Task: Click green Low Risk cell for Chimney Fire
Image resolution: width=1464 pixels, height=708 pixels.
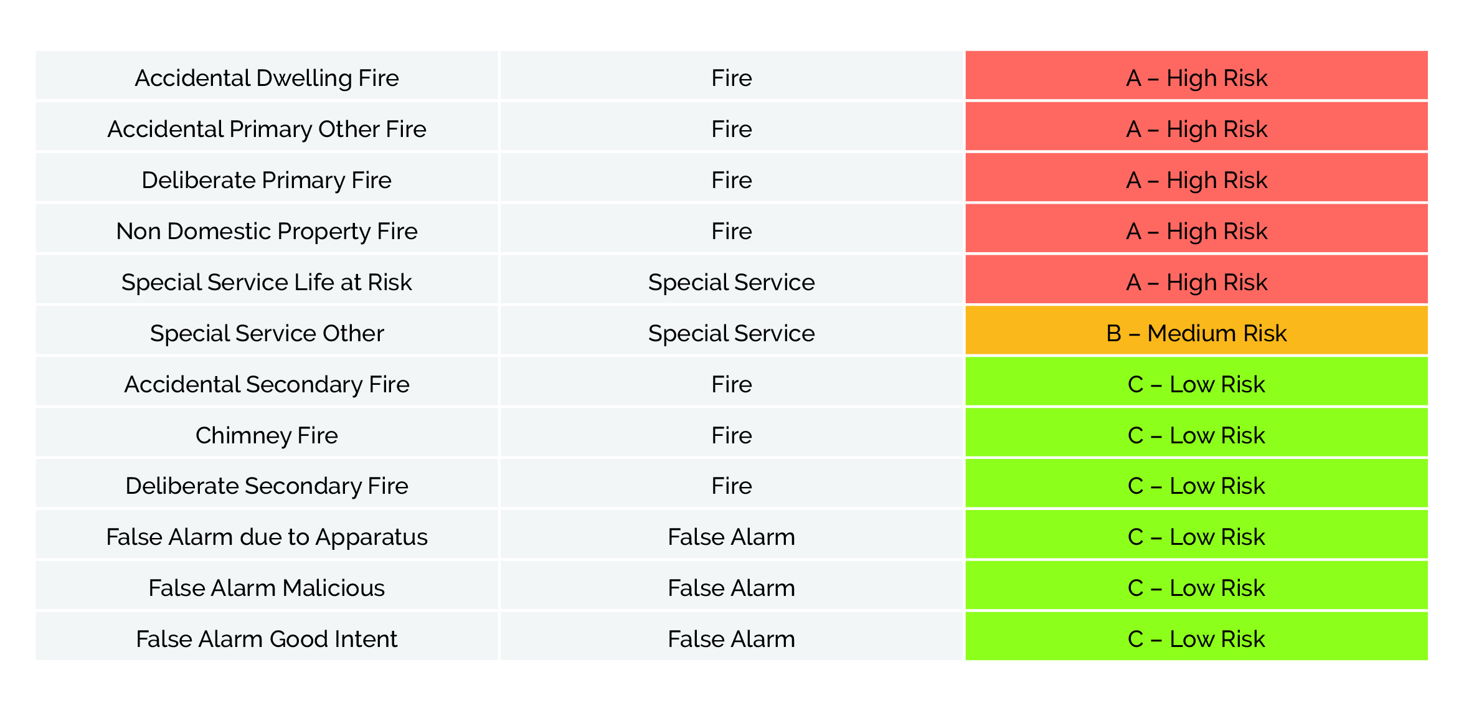Action: click(1197, 433)
